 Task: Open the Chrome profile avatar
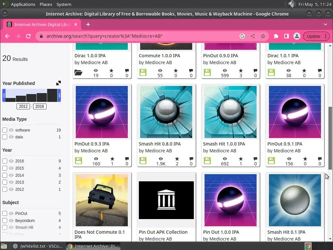297,36
